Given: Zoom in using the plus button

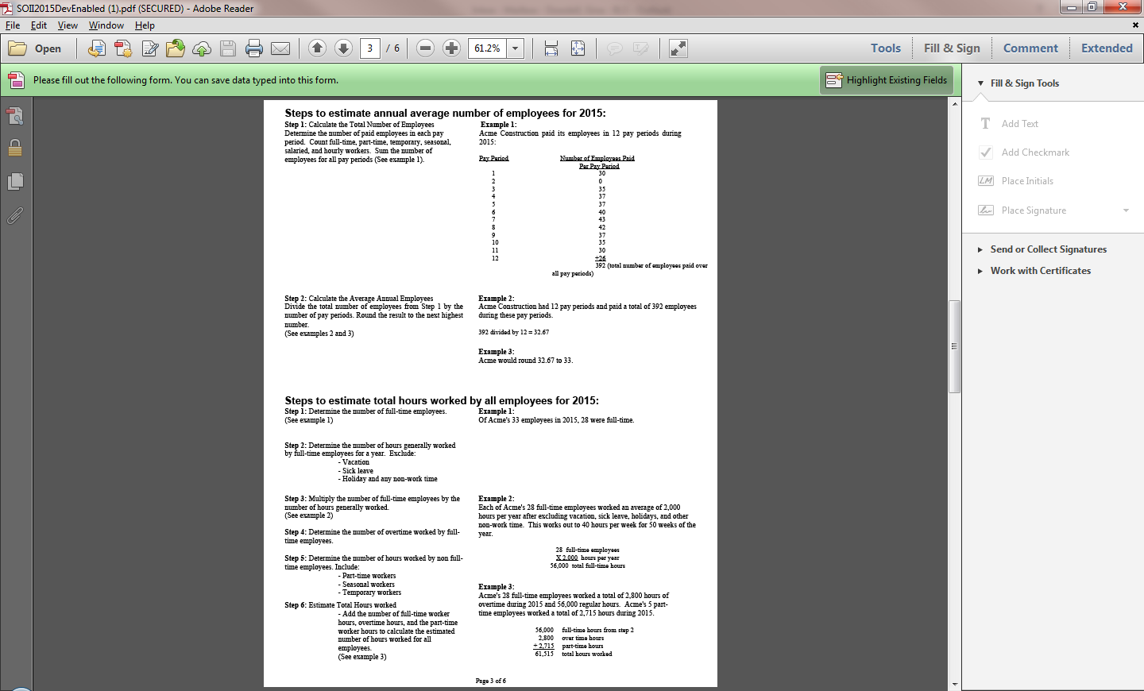Looking at the screenshot, I should coord(451,48).
